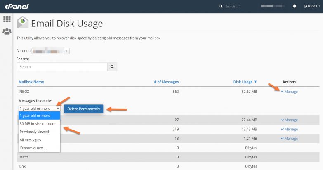Viewport: 323px width, 170px height.
Task: Click the Logout link
Action: pyautogui.click(x=311, y=6)
